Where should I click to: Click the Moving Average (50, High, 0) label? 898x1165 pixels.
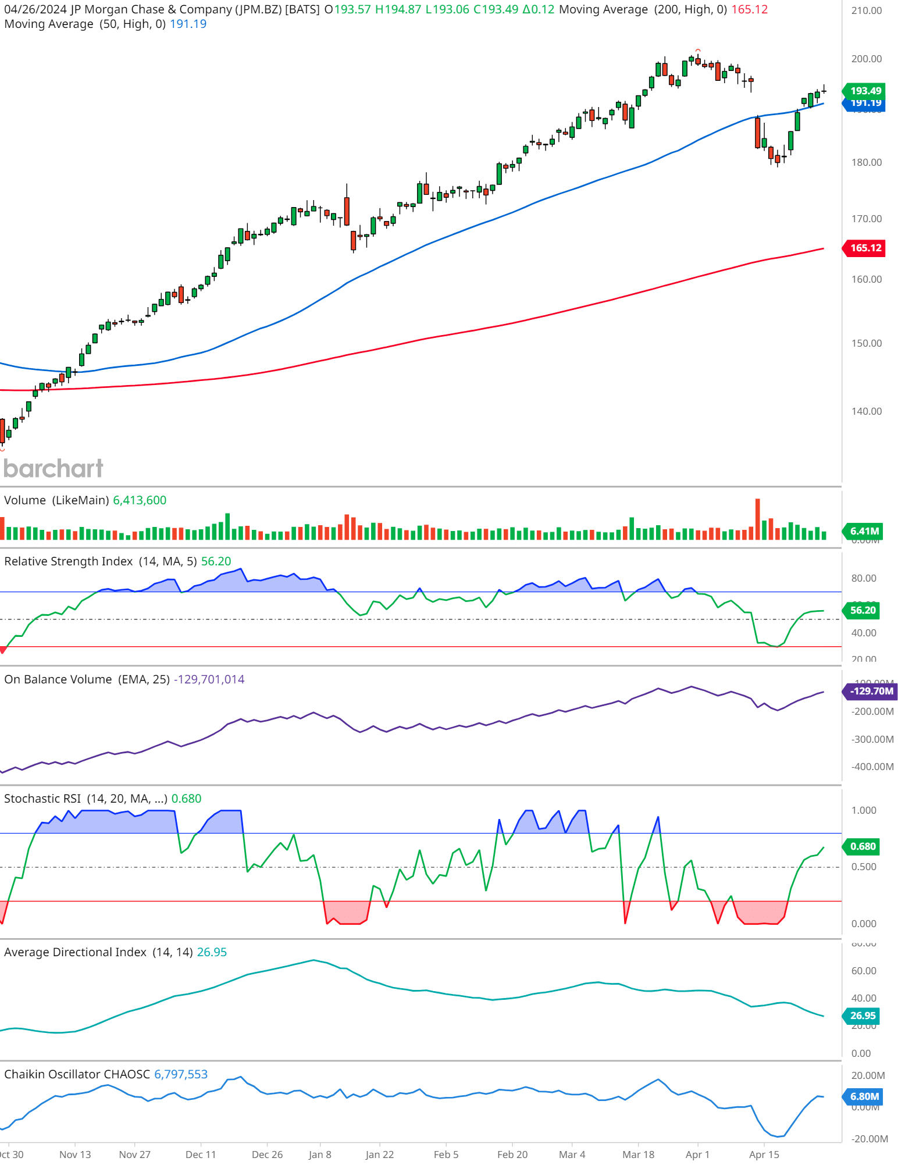click(85, 24)
